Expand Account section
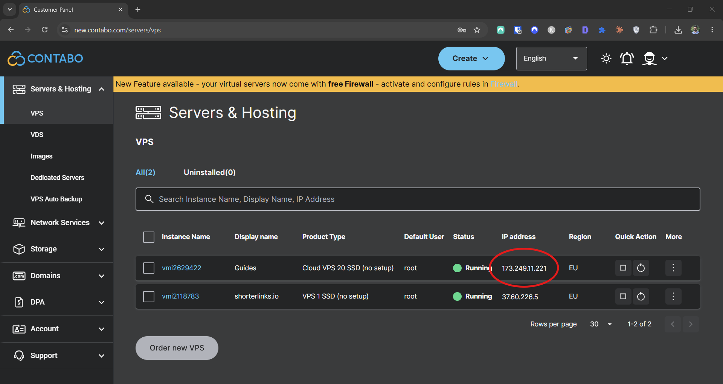 pyautogui.click(x=101, y=329)
